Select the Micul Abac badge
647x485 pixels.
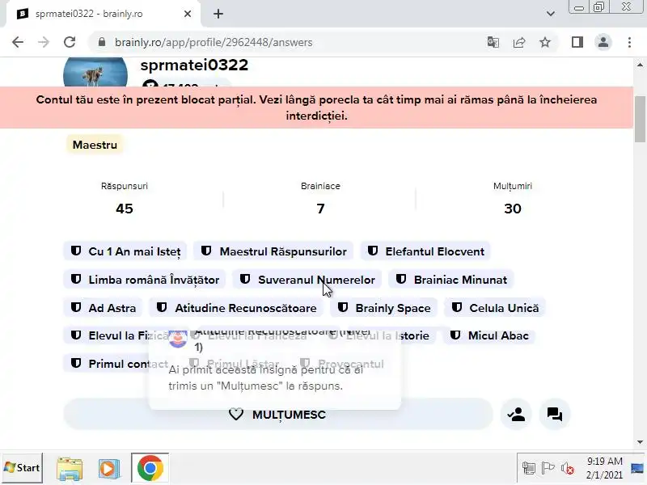(x=489, y=335)
